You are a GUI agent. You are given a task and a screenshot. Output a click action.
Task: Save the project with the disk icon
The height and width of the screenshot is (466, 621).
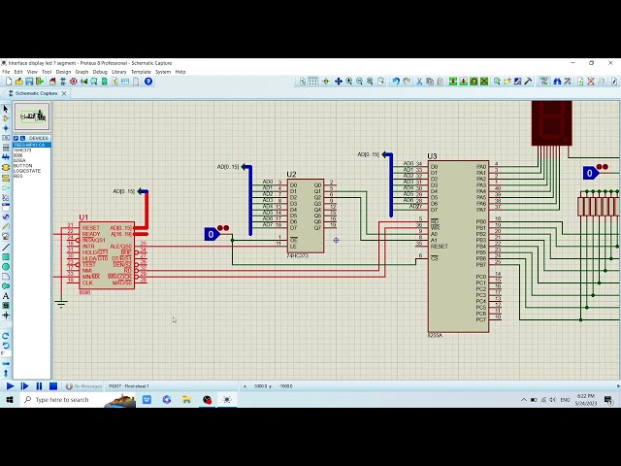[x=29, y=82]
